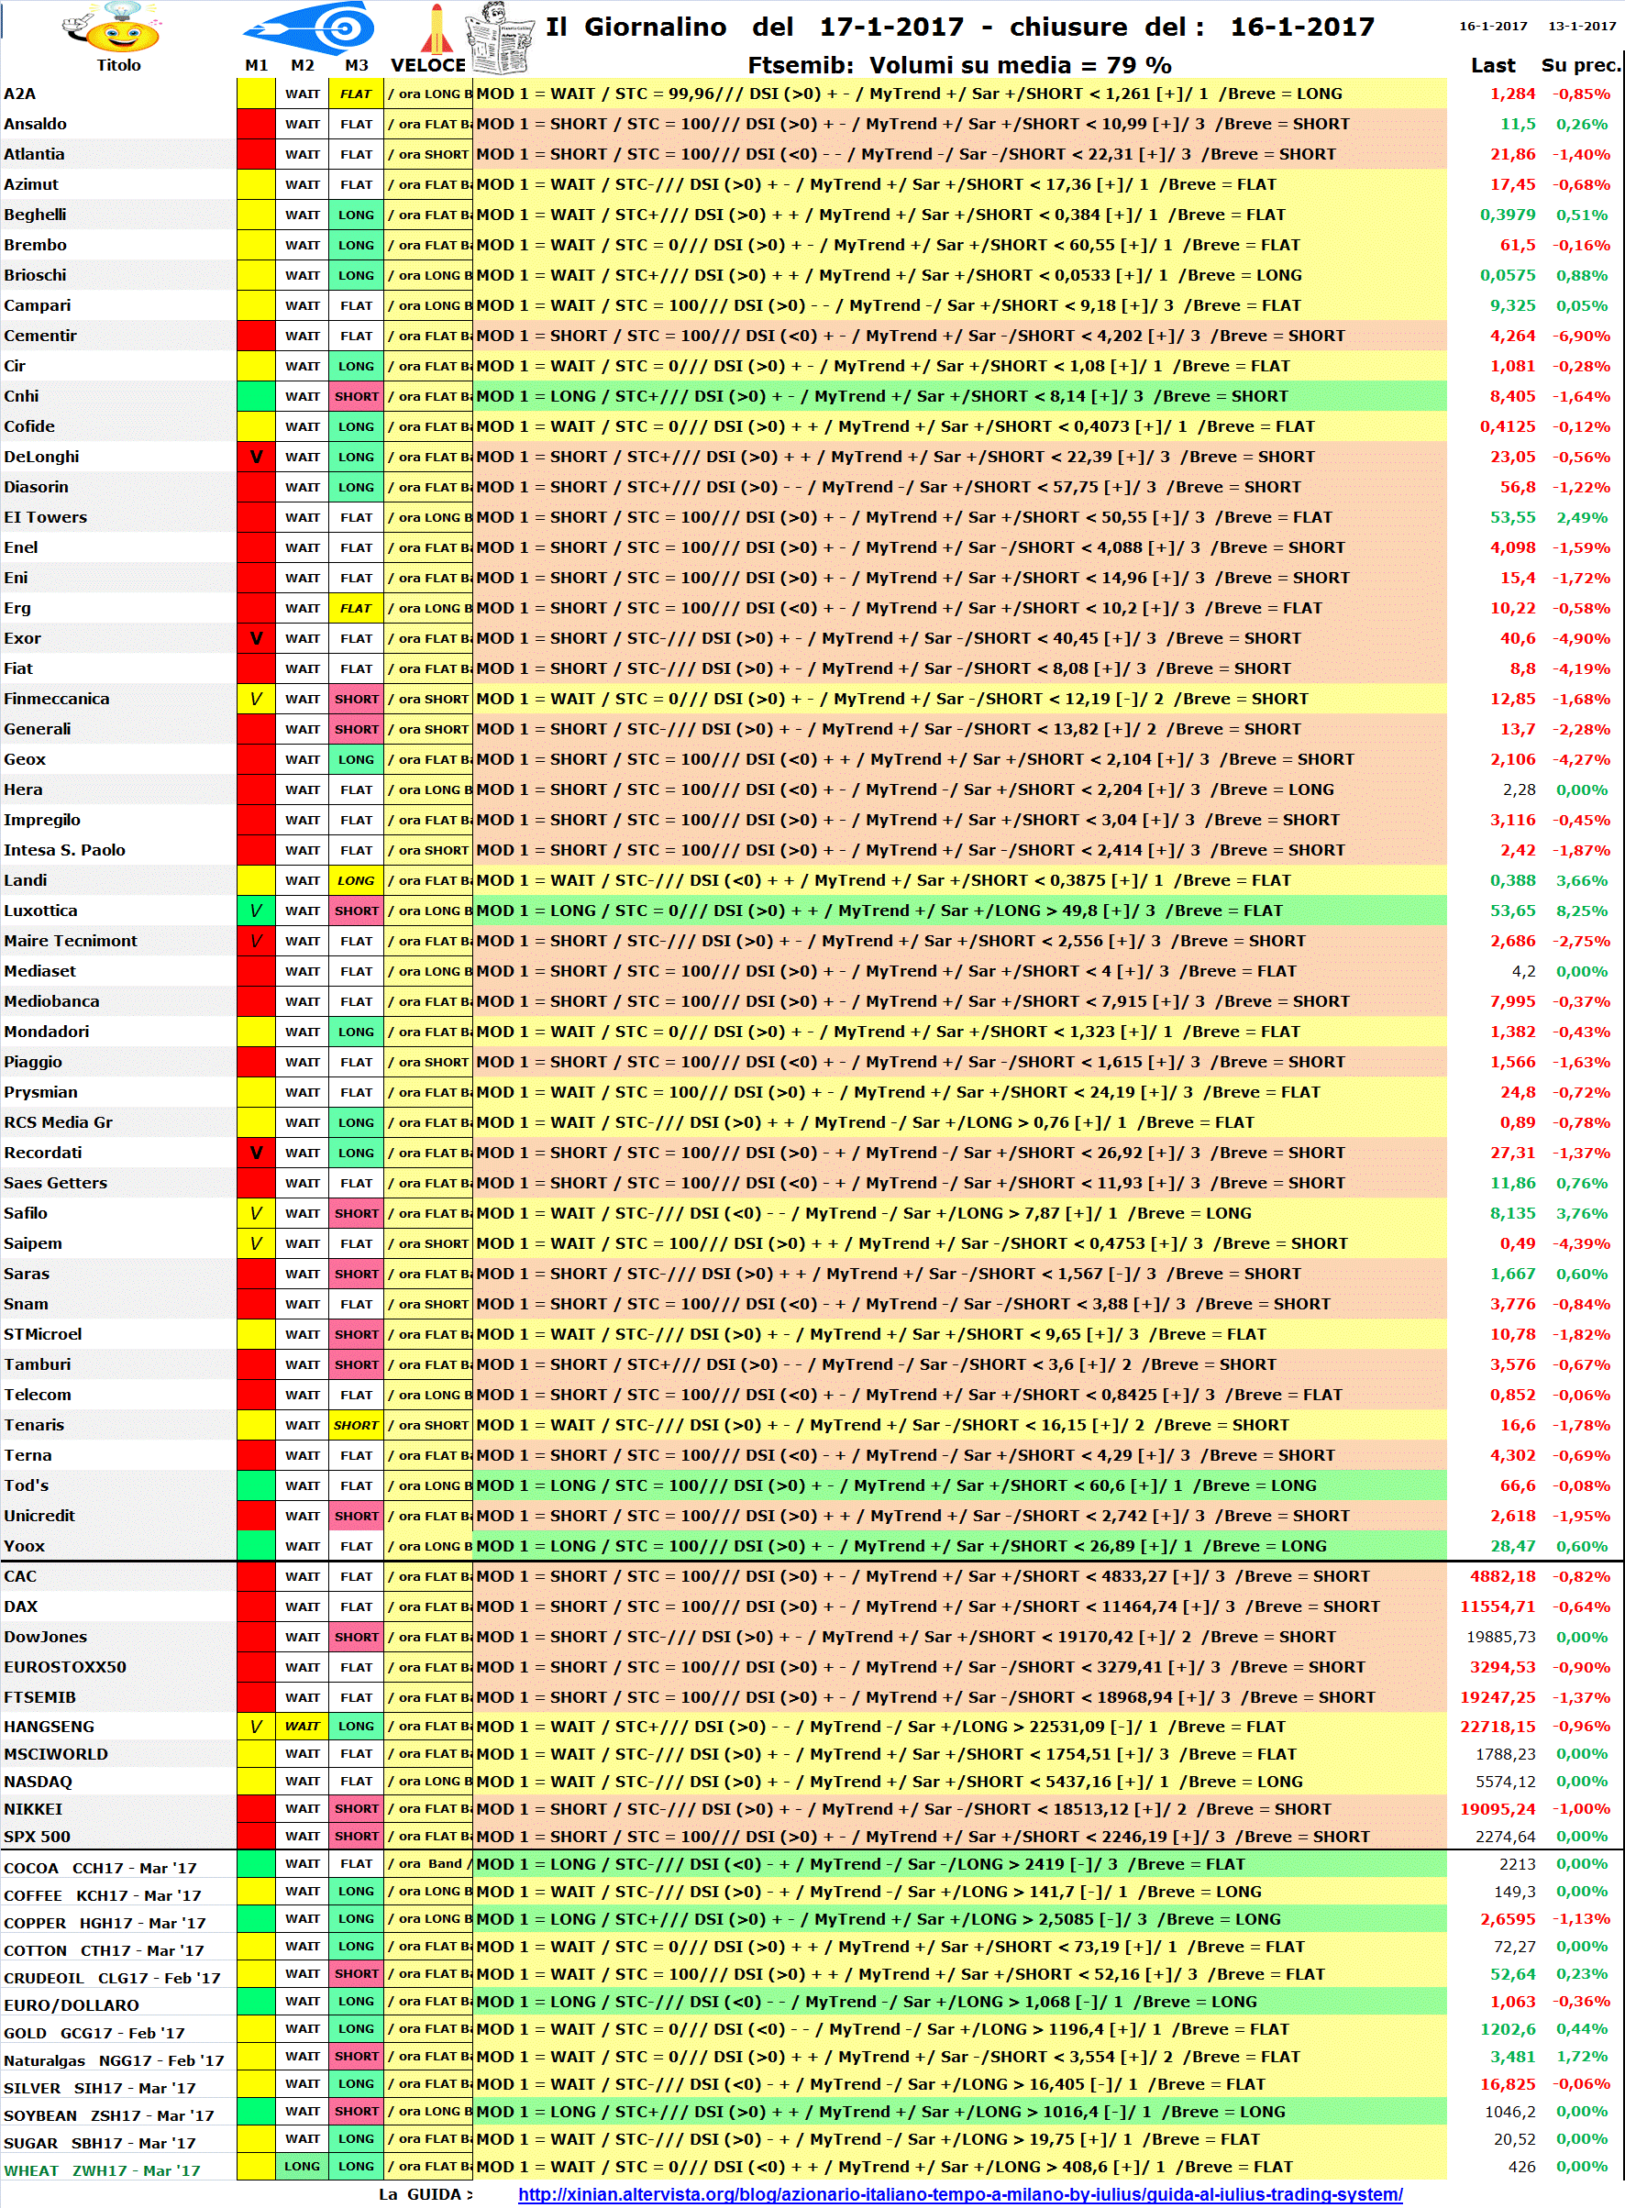Click the green LONG M2 cell for WHEAT
This screenshot has height=2208, width=1625.
click(302, 2166)
